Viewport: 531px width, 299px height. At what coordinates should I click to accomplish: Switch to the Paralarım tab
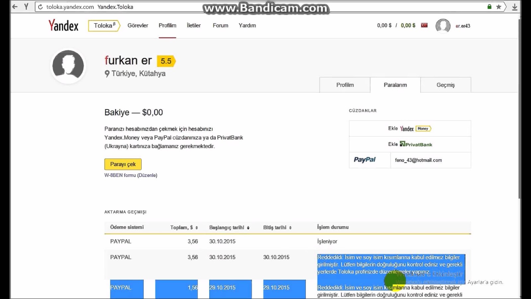(x=395, y=85)
